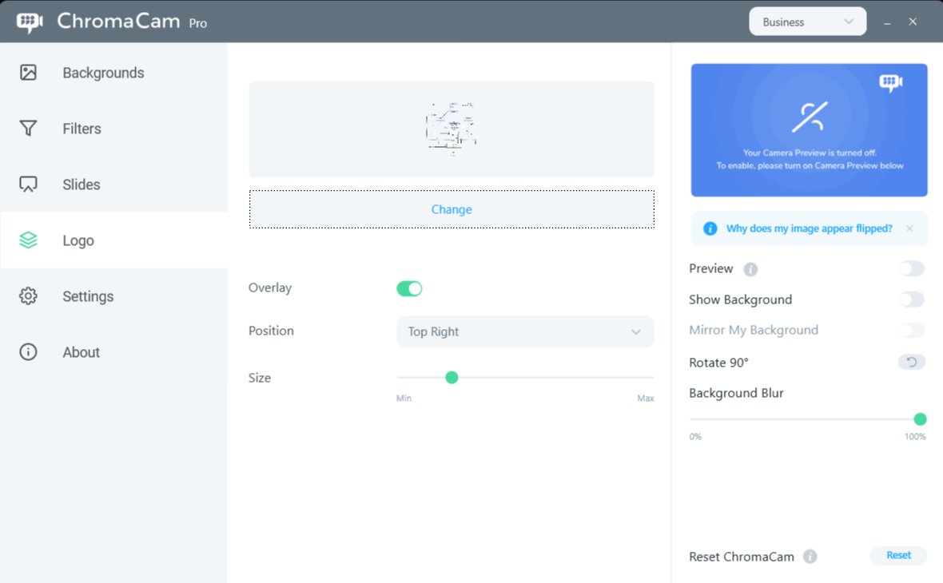943x583 pixels.
Task: Click the About info circle icon
Action: pos(28,351)
